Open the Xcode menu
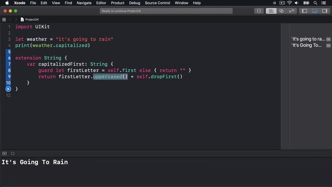 tap(20, 3)
